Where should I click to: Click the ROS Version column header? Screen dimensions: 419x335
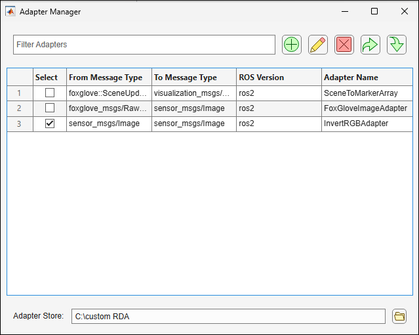click(279, 77)
